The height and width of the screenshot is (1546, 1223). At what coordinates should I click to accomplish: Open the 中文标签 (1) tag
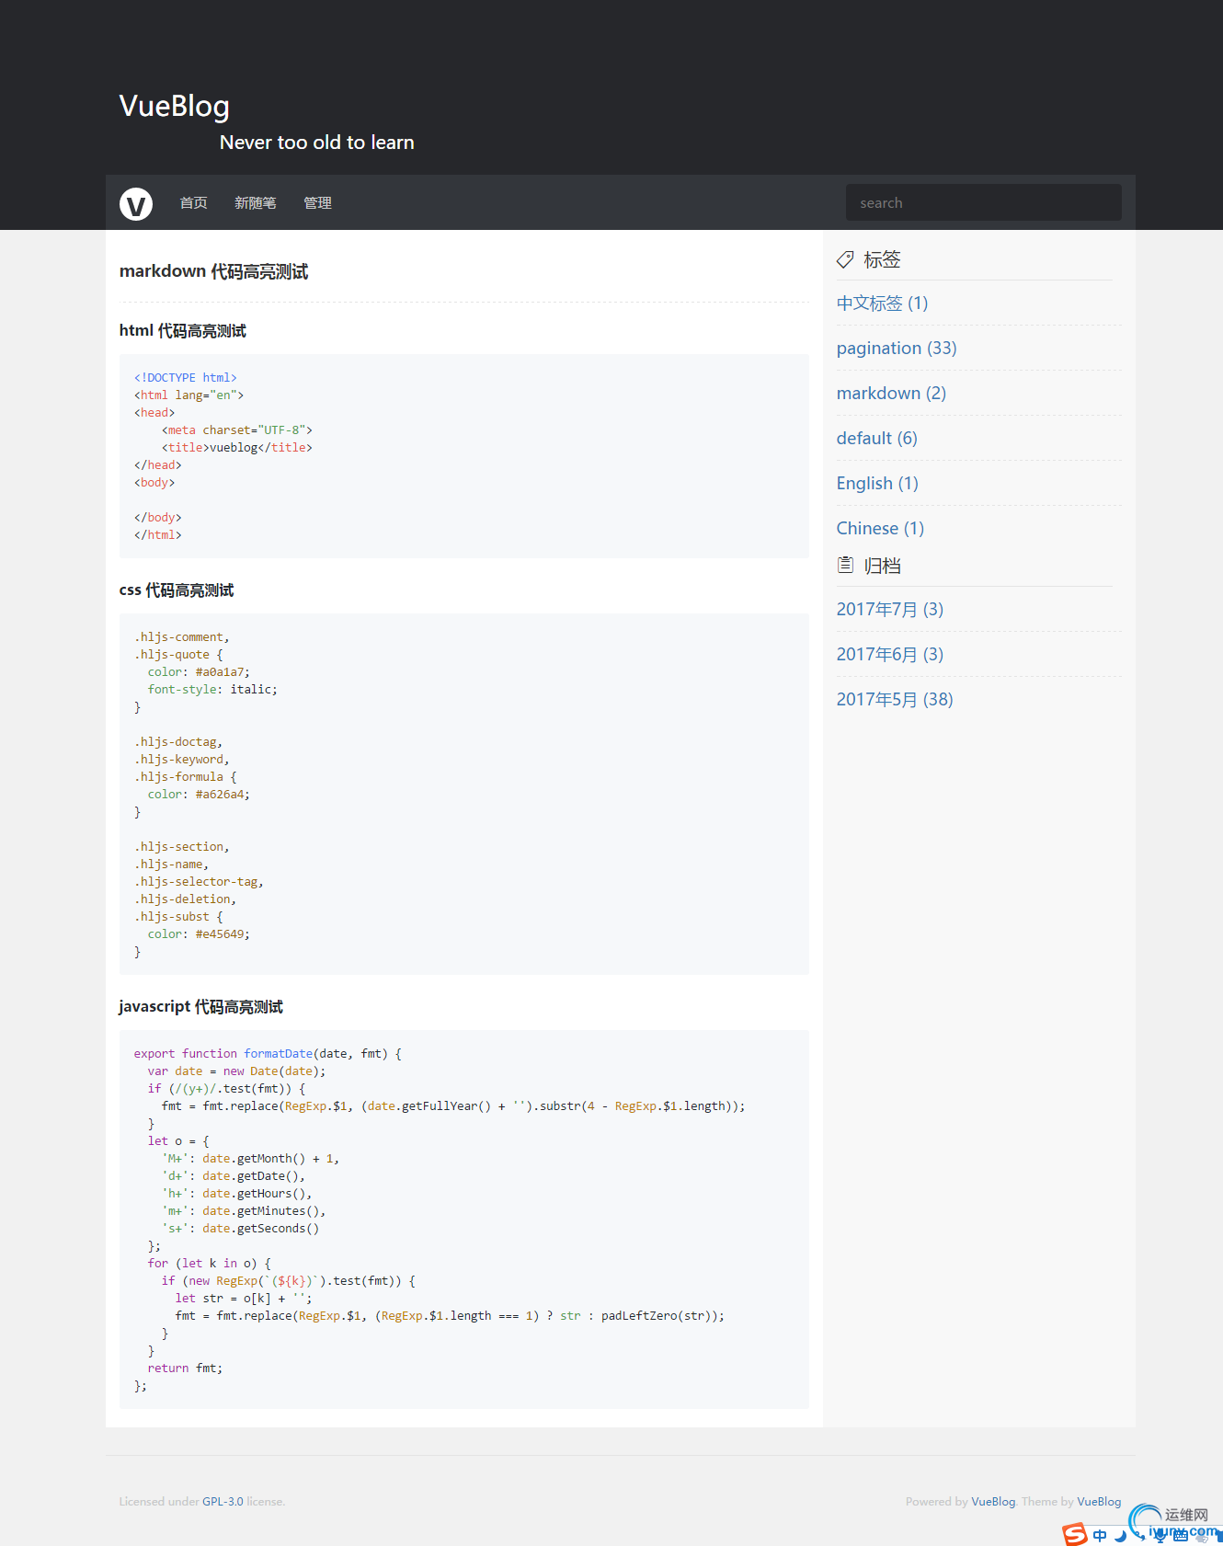coord(882,303)
